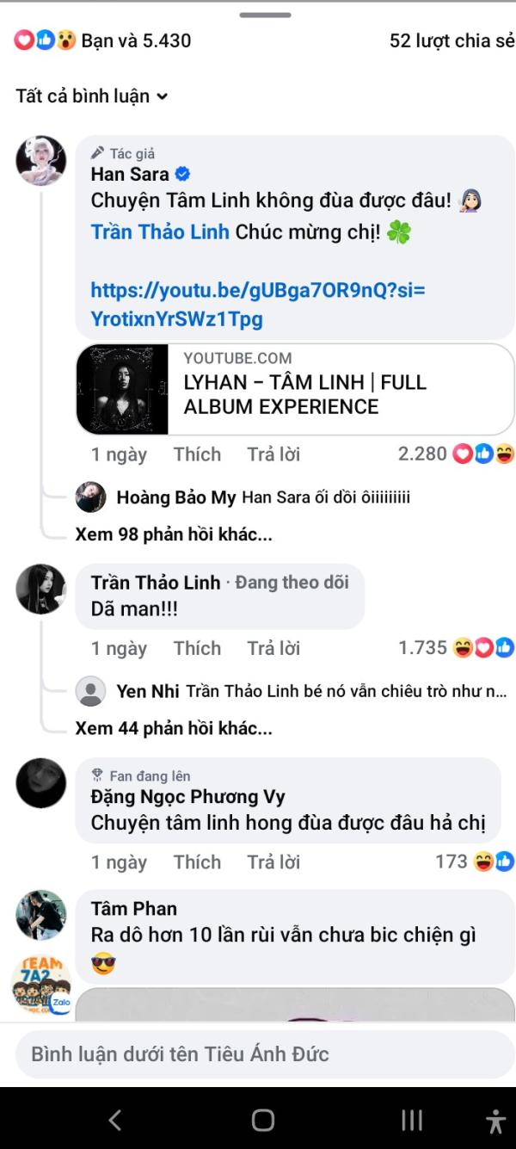Screen dimensions: 516x1149
Task: Tap Trần Thảo Linh's commenter avatar
Action: click(40, 589)
